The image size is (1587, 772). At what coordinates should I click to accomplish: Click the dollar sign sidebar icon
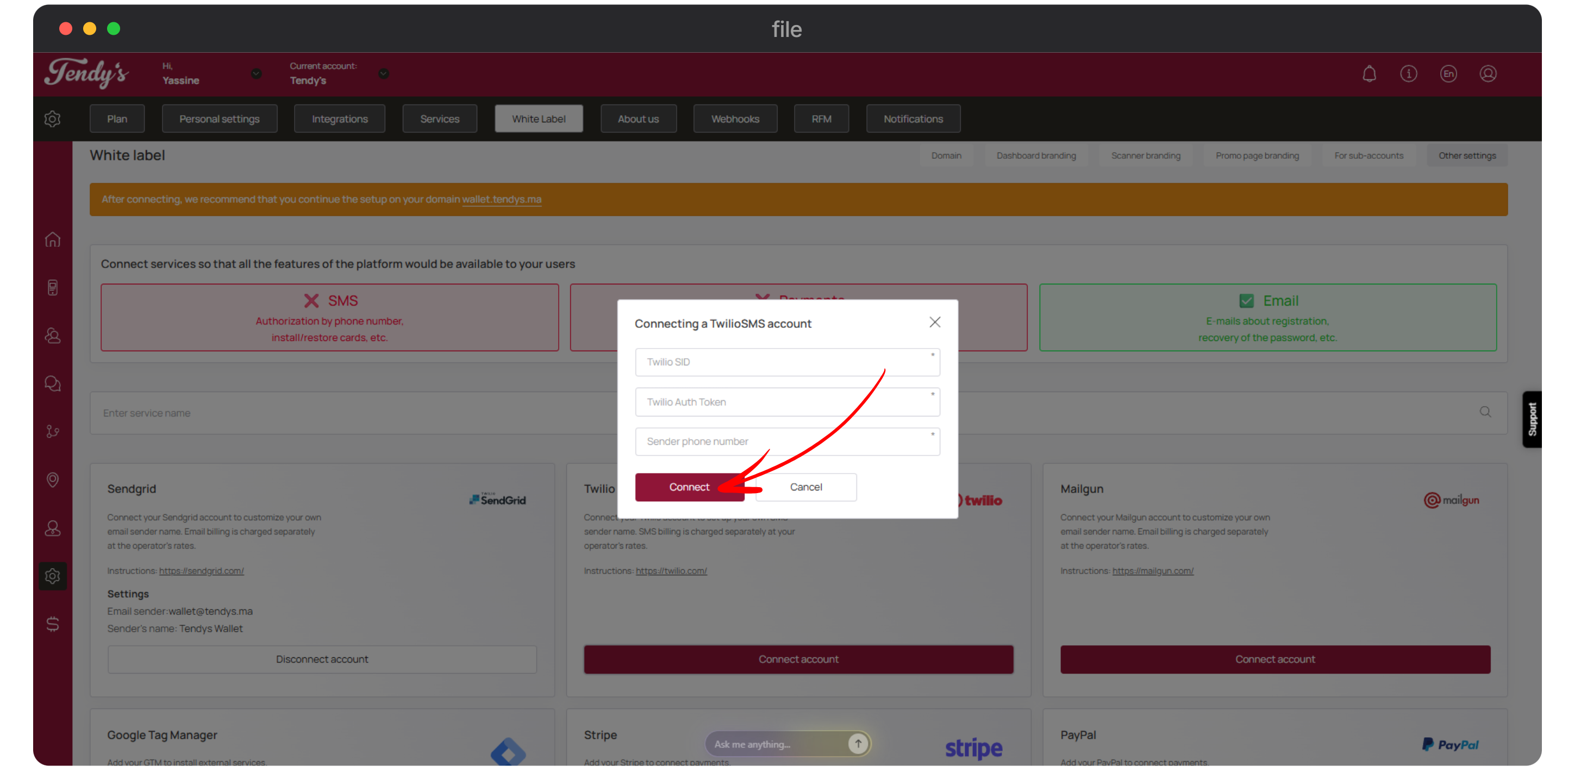point(53,624)
